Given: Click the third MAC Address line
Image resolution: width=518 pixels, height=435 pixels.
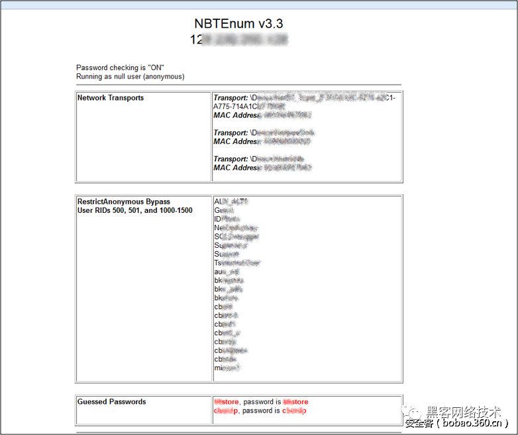Looking at the screenshot, I should pos(262,167).
